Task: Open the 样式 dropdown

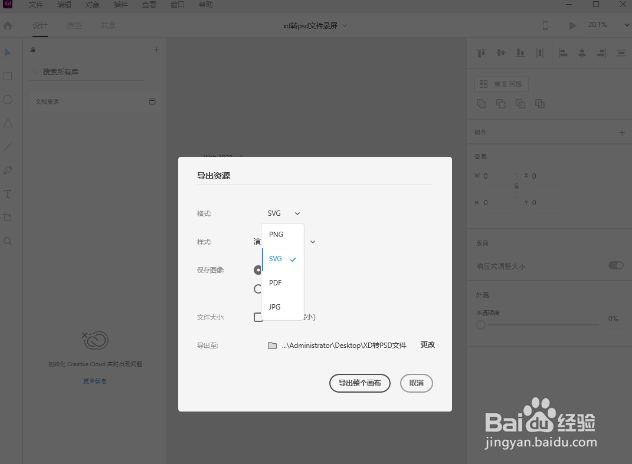Action: [312, 241]
